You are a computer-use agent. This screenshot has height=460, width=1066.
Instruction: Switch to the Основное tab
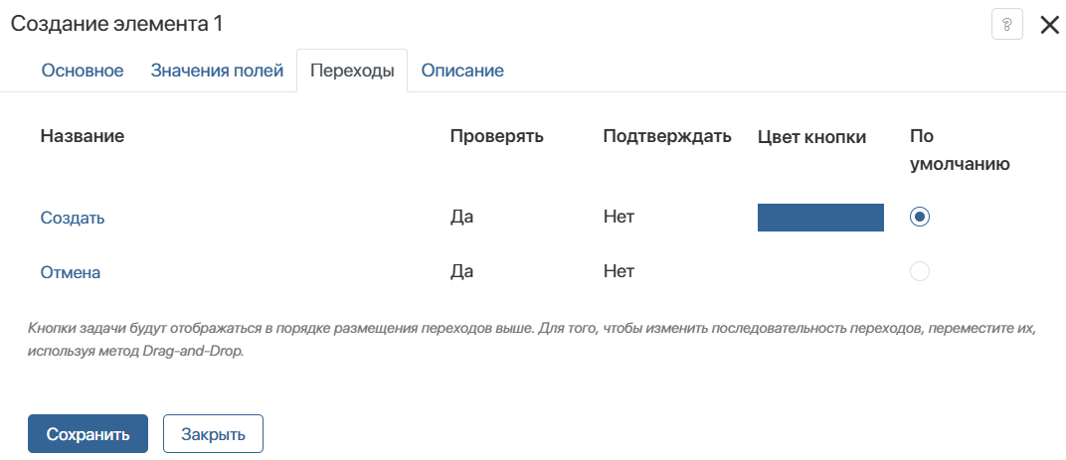tap(83, 71)
